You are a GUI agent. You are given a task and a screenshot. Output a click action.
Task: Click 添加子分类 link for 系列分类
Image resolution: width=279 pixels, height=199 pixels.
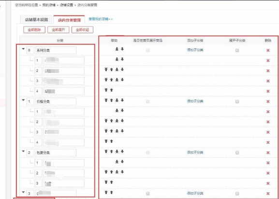pyautogui.click(x=195, y=50)
